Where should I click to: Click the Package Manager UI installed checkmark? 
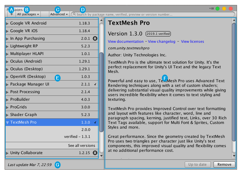click(95, 84)
